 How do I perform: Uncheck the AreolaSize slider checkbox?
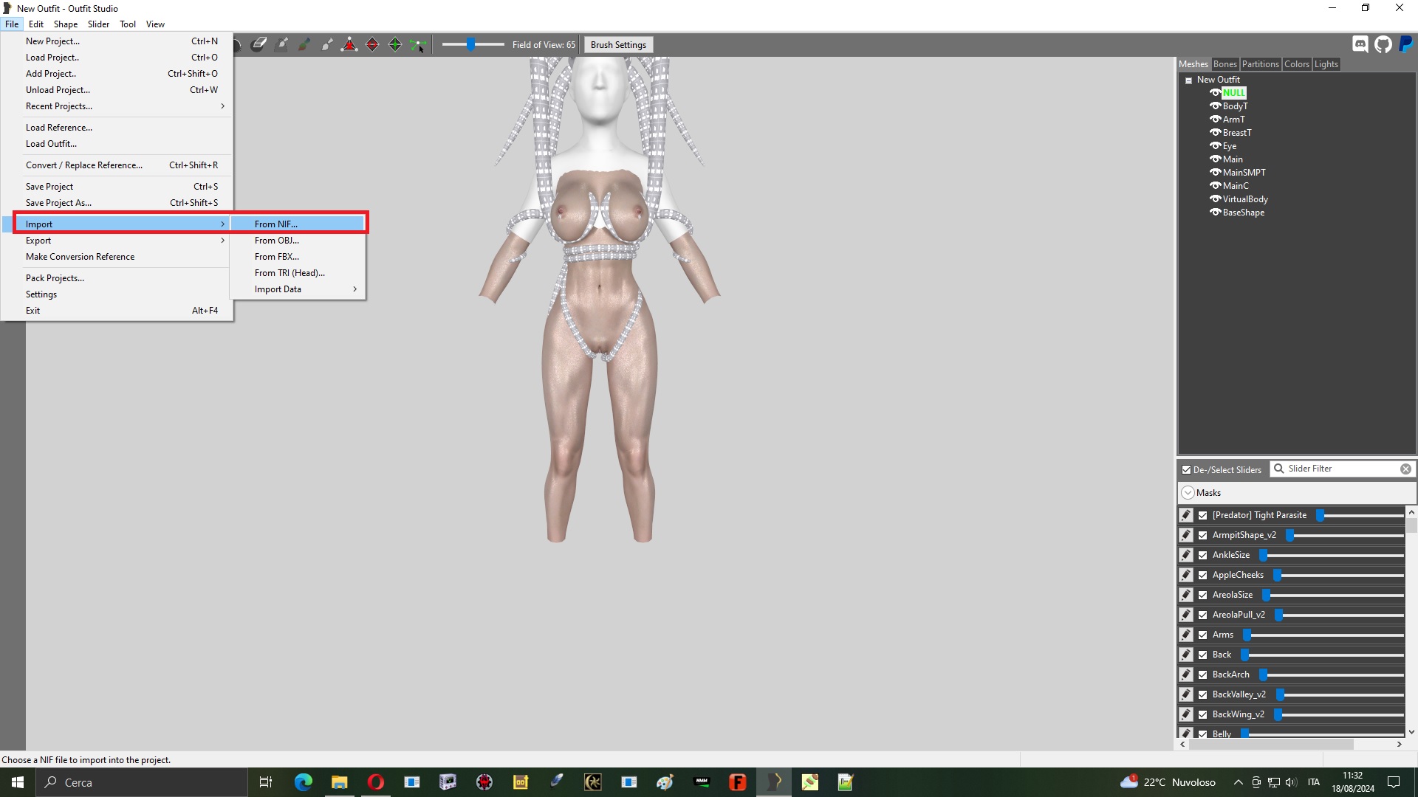(x=1203, y=595)
